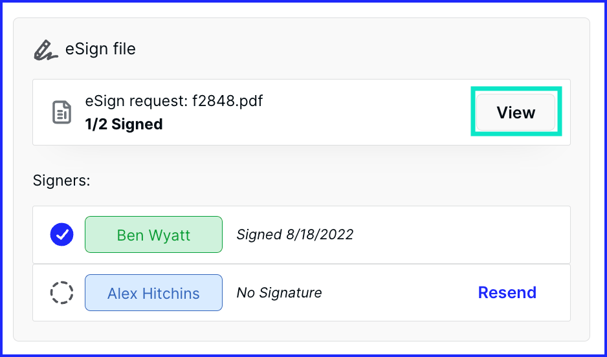Click the word Signed in 1/2 Signed

point(137,124)
